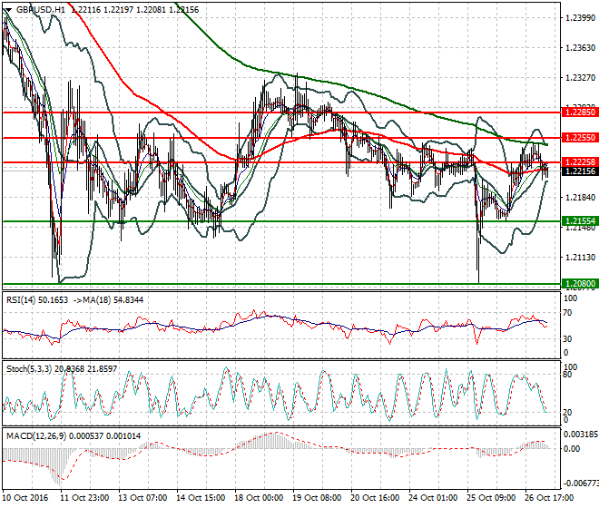Select the 1.22850 red resistance price label
599x508 pixels.
pyautogui.click(x=580, y=112)
